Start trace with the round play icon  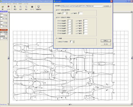[x=32, y=7]
